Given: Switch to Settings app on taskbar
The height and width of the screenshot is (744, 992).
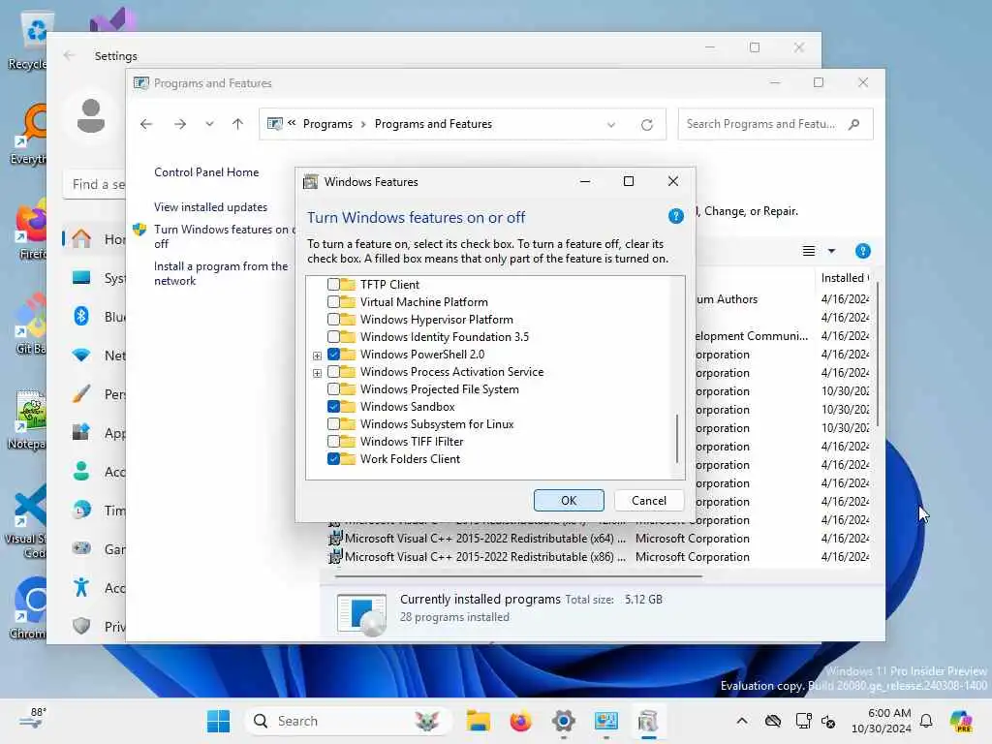Looking at the screenshot, I should [563, 721].
